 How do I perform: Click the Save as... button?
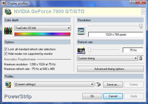[113, 85]
